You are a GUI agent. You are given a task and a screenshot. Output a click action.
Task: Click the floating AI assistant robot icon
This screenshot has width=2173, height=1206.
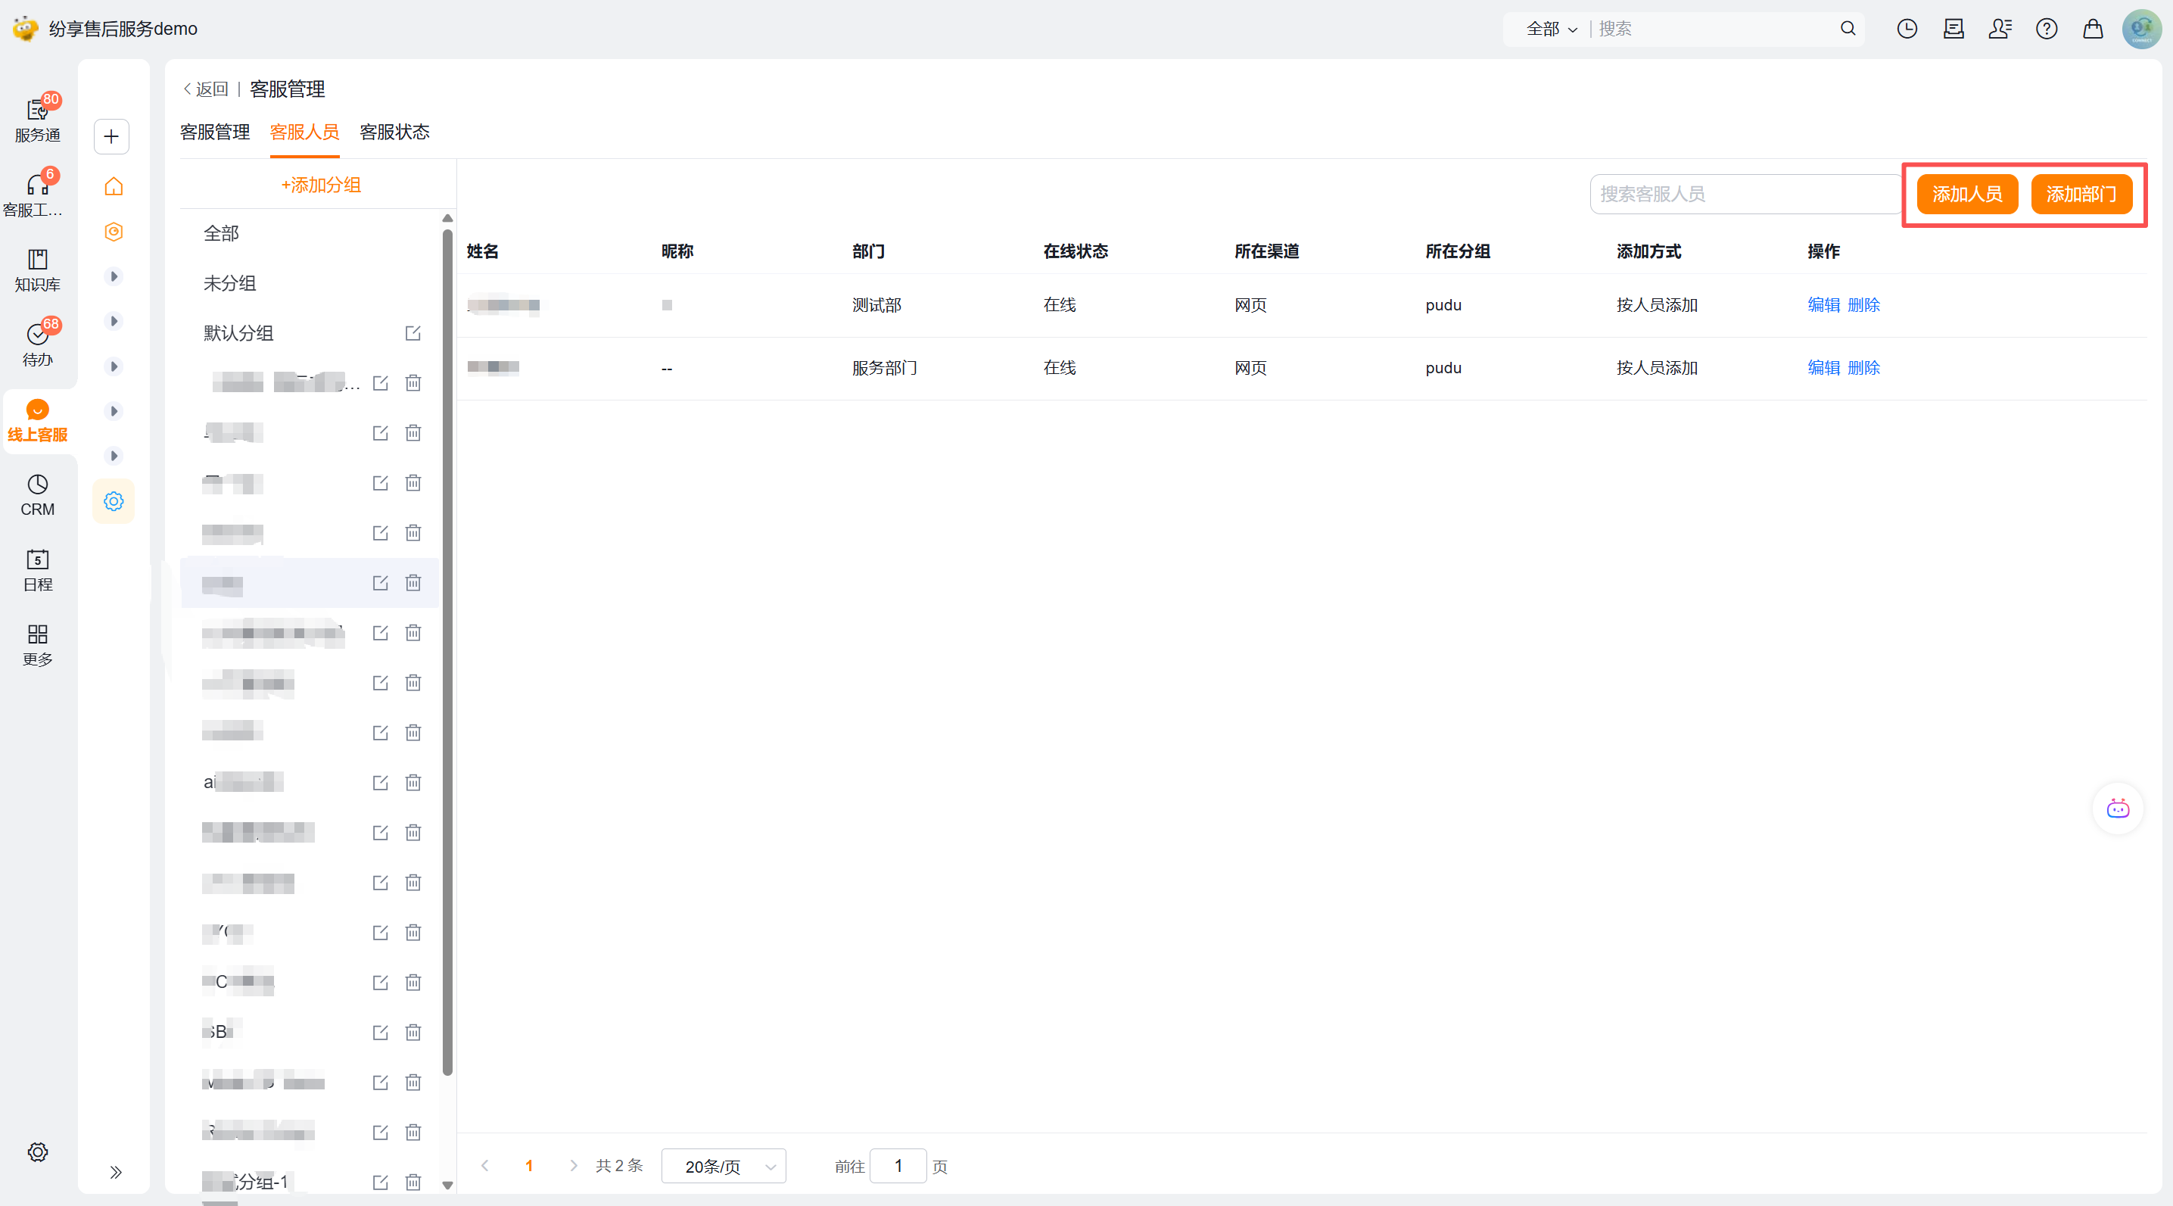[x=2117, y=809]
